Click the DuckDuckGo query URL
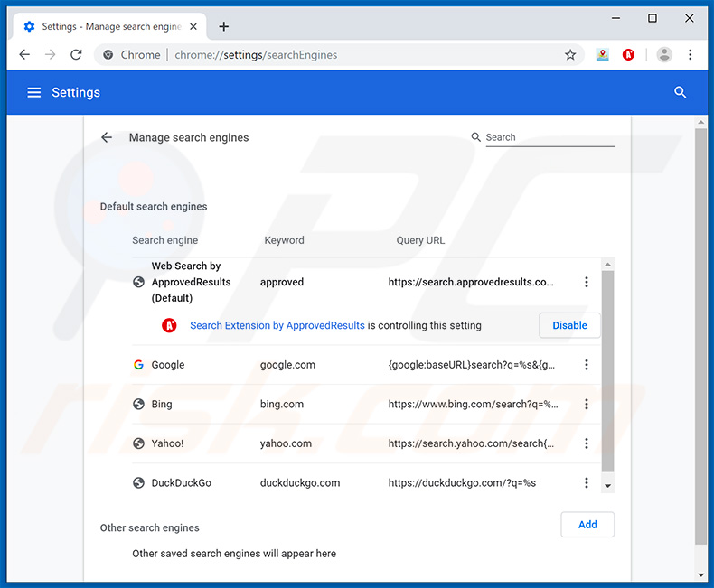 pos(462,483)
